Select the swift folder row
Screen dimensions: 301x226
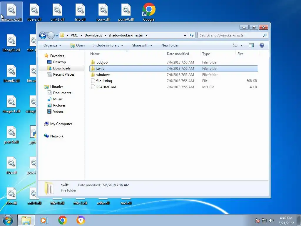[x=173, y=68]
